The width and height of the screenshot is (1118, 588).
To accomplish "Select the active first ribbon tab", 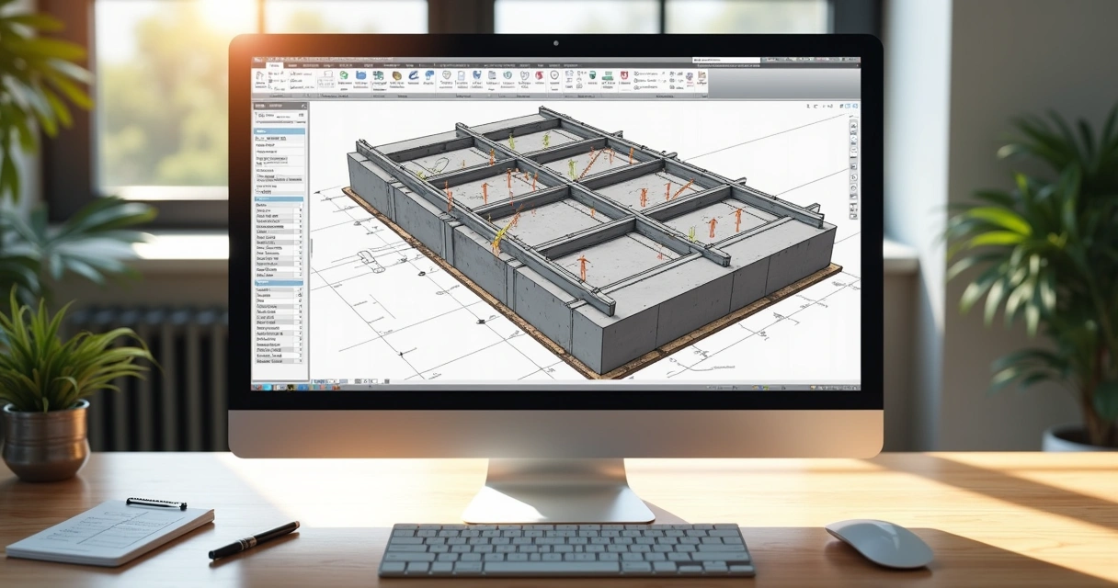I will pyautogui.click(x=274, y=65).
